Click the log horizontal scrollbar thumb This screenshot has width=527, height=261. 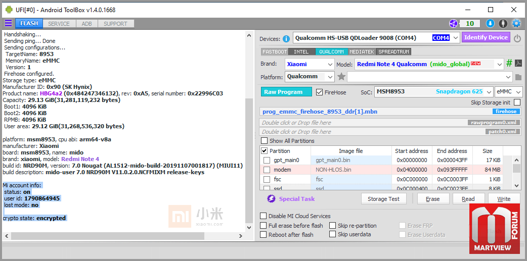coord(108,236)
